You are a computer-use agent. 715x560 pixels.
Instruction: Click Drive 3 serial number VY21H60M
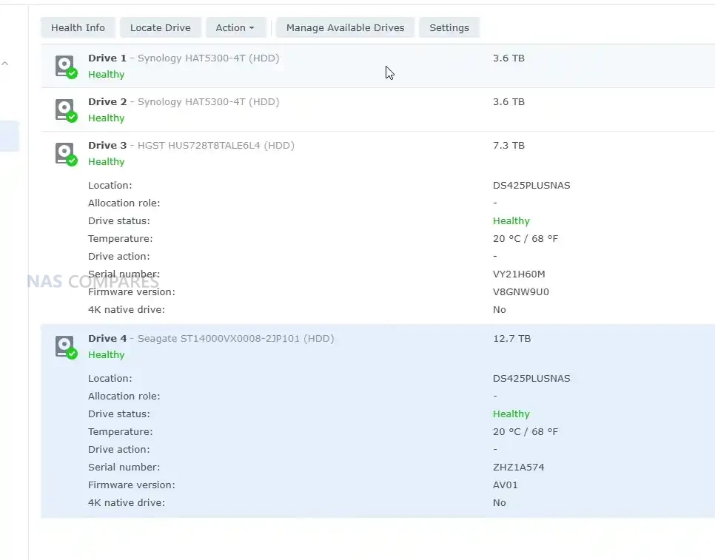pyautogui.click(x=518, y=274)
